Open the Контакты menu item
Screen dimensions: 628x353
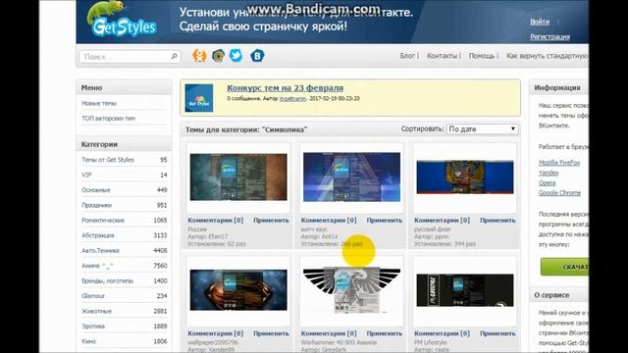(442, 56)
